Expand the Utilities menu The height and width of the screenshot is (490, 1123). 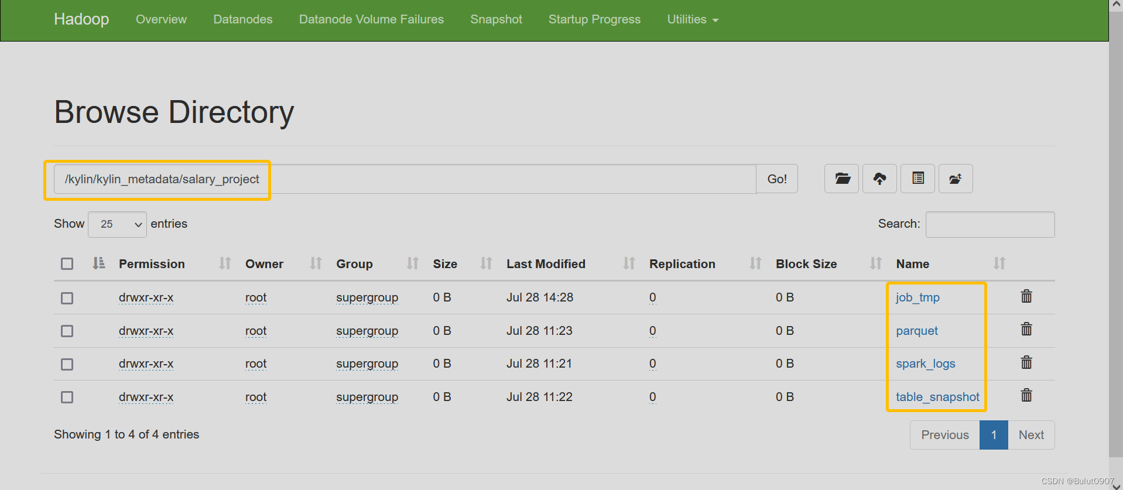(693, 19)
